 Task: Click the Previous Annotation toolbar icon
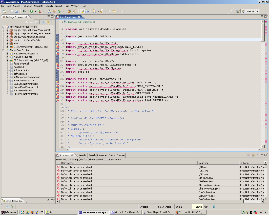click(x=101, y=11)
